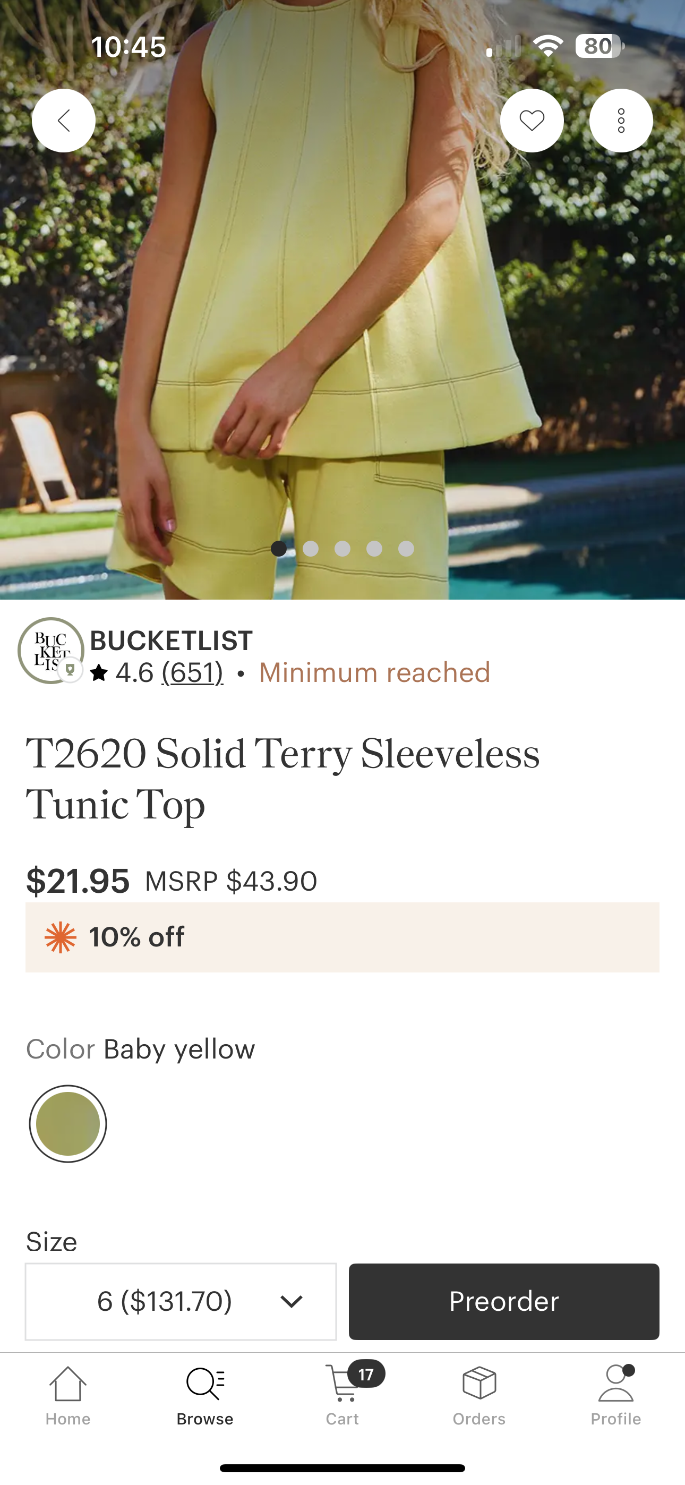The image size is (685, 1485).
Task: Open the 651 reviews link
Action: tap(192, 673)
